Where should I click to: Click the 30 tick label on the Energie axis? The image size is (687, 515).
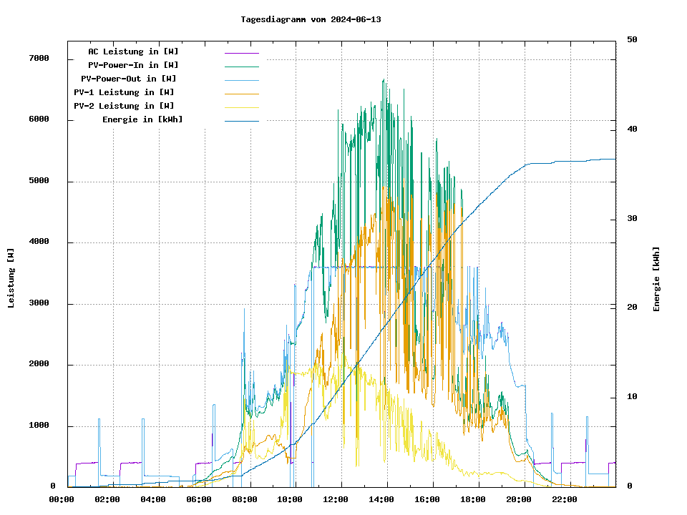[632, 218]
